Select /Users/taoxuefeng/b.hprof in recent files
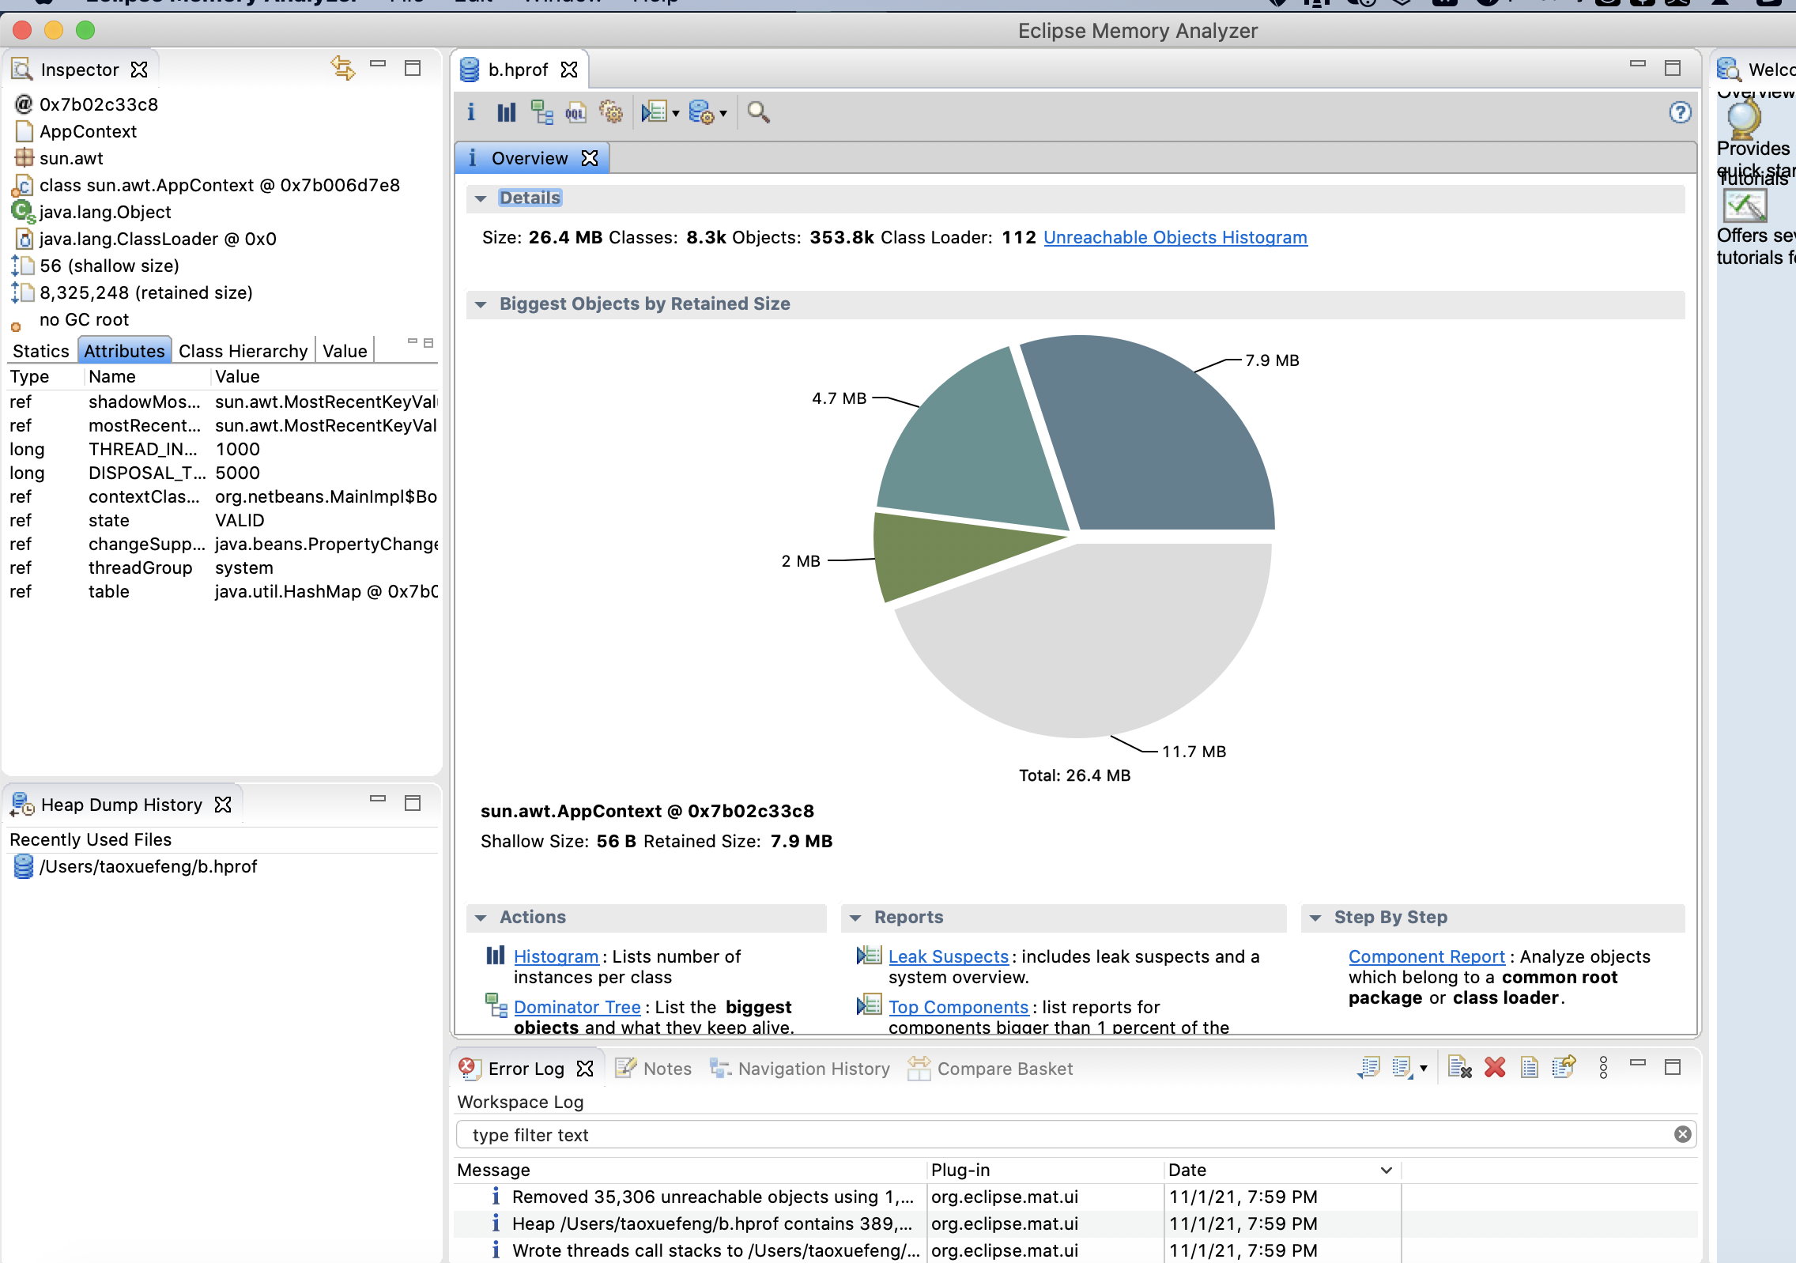This screenshot has height=1263, width=1796. click(x=148, y=866)
